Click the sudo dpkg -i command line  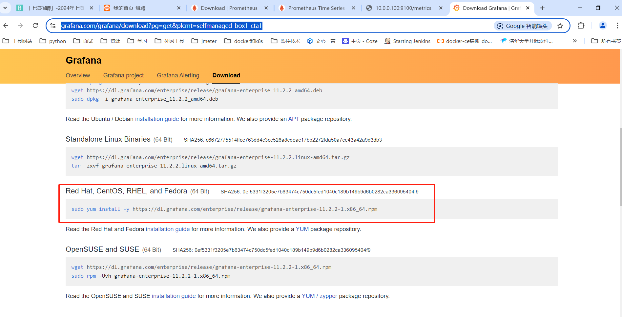click(145, 99)
